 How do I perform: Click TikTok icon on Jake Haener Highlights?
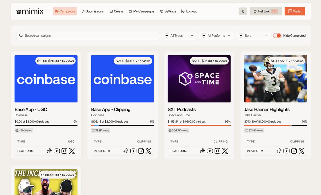click(x=279, y=151)
